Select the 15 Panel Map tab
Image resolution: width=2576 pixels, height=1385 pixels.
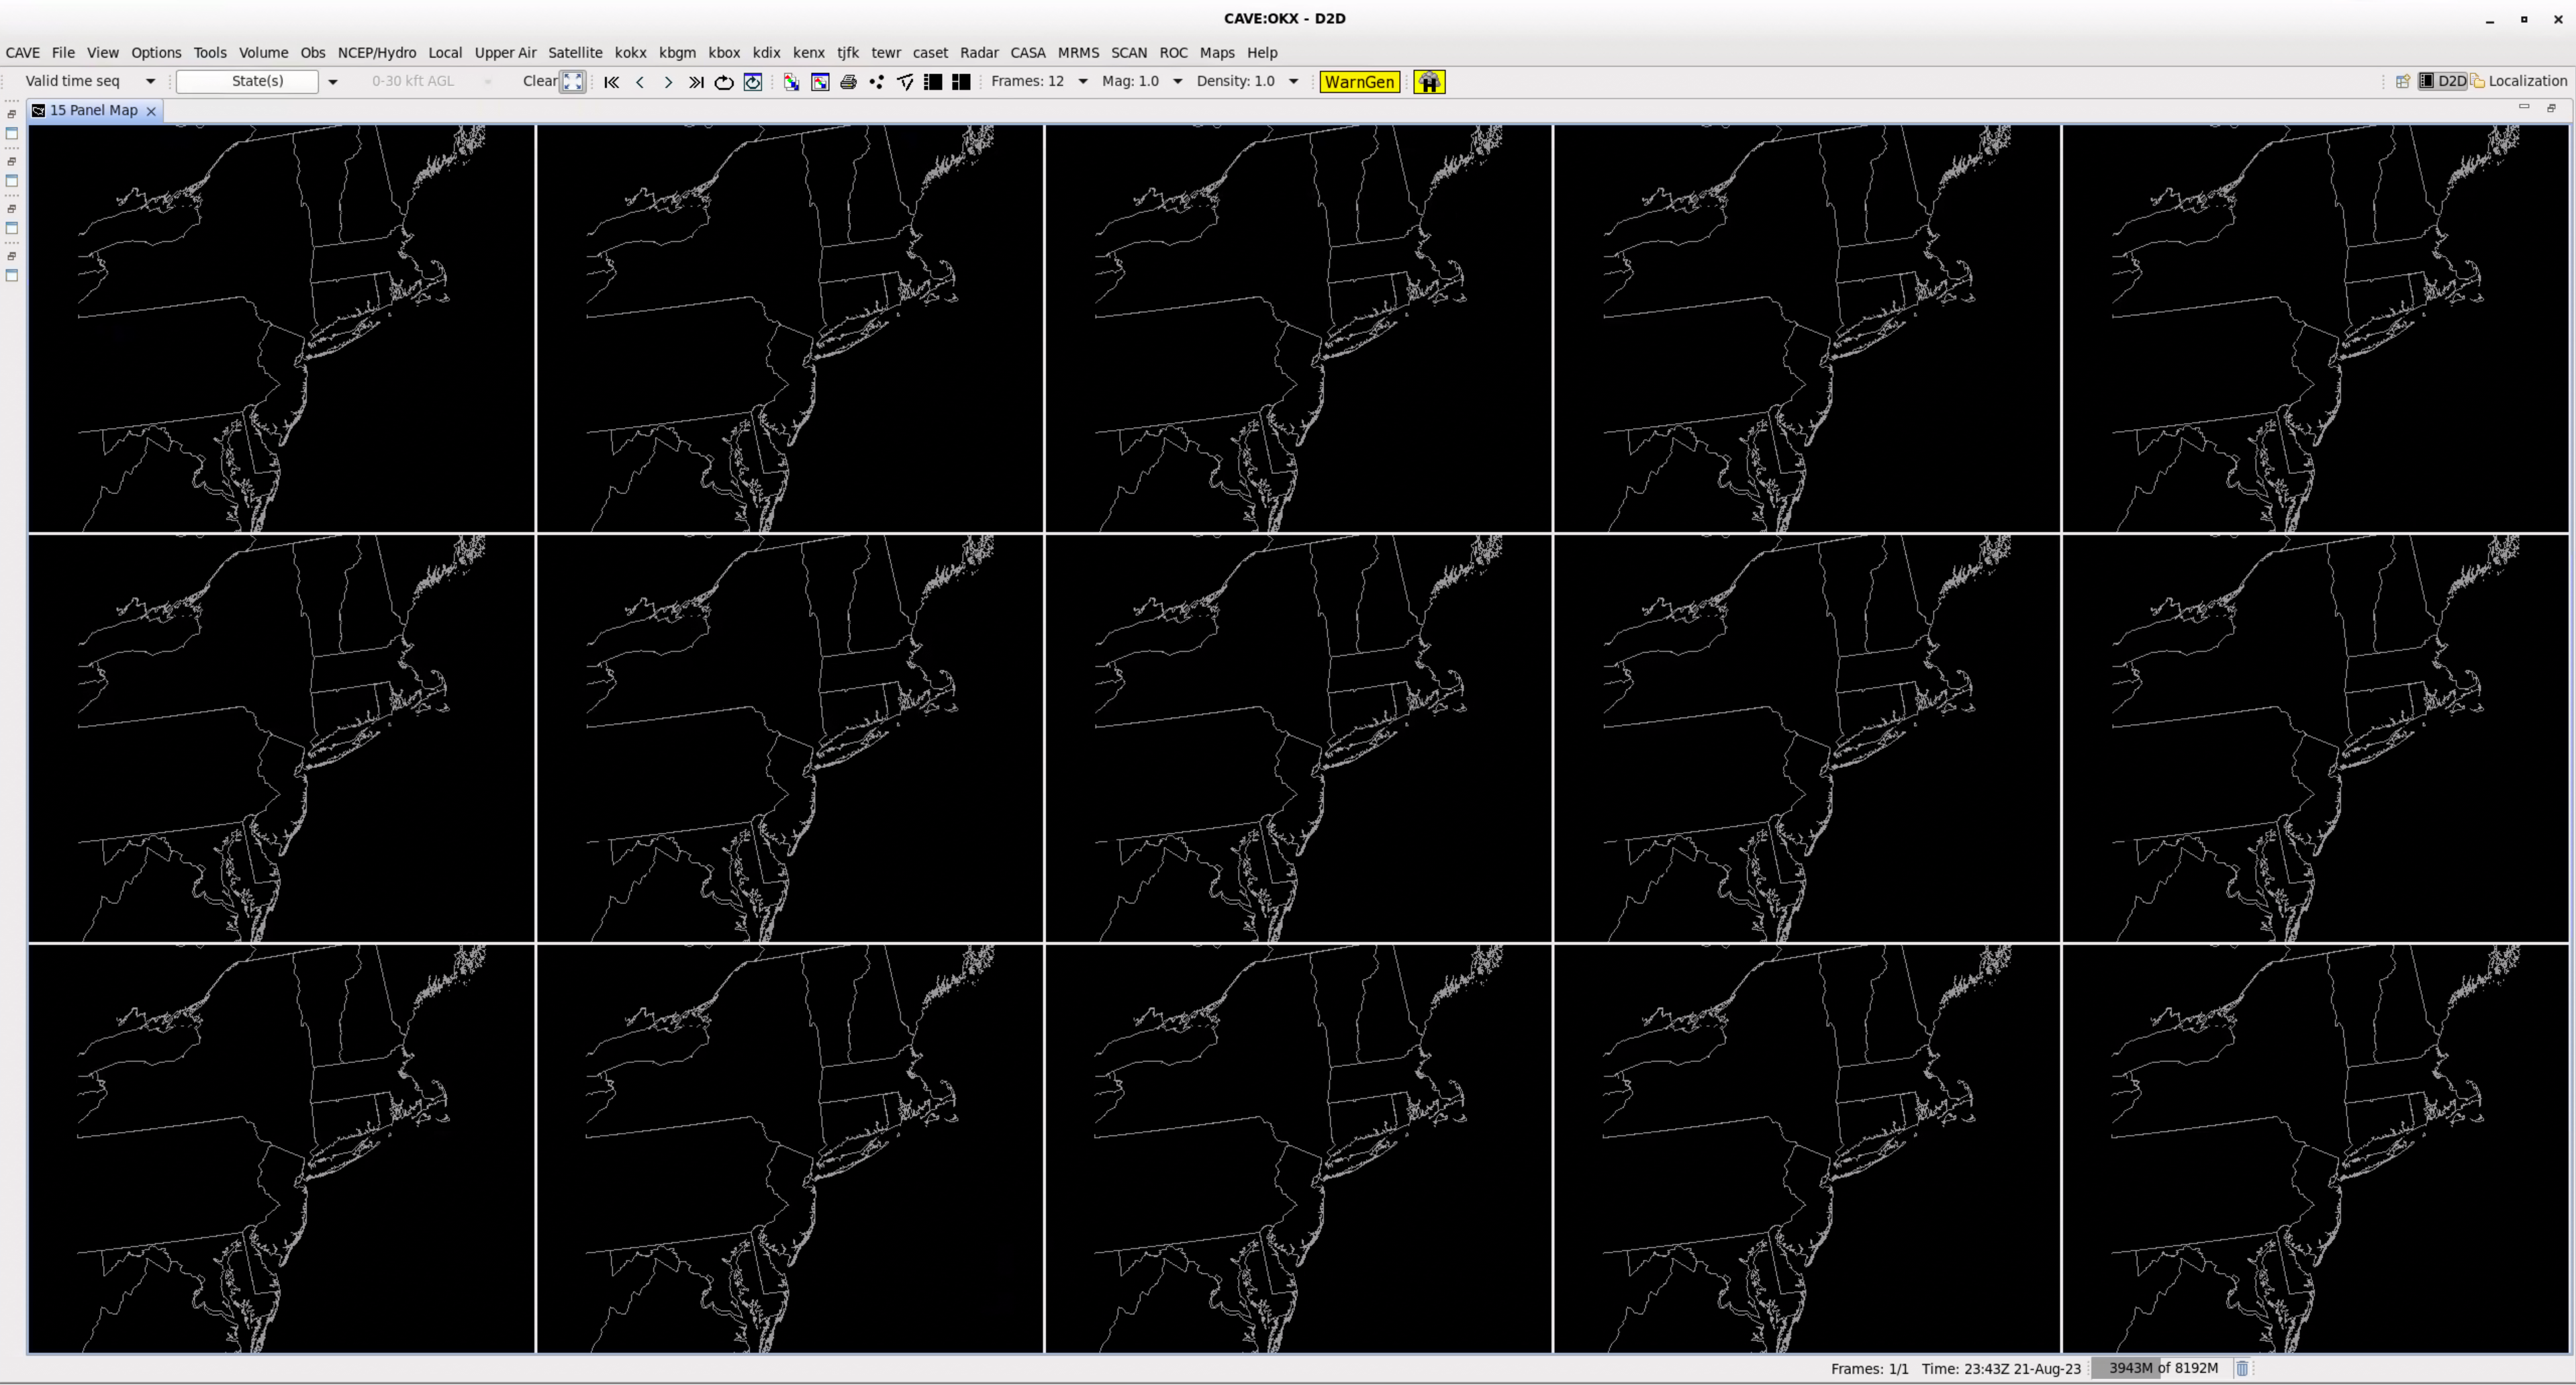pyautogui.click(x=94, y=110)
